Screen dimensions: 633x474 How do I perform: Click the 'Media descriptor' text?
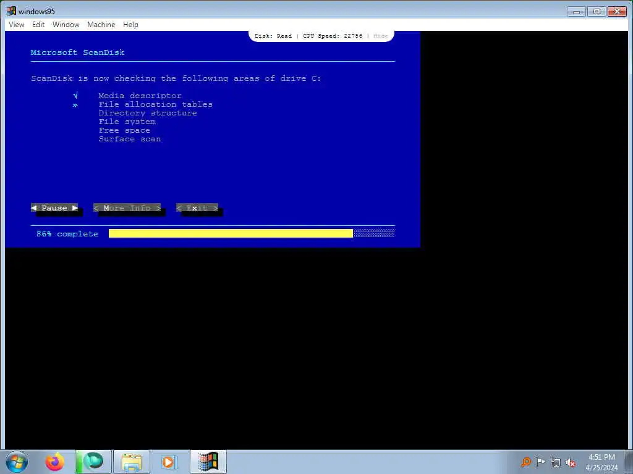click(x=140, y=96)
